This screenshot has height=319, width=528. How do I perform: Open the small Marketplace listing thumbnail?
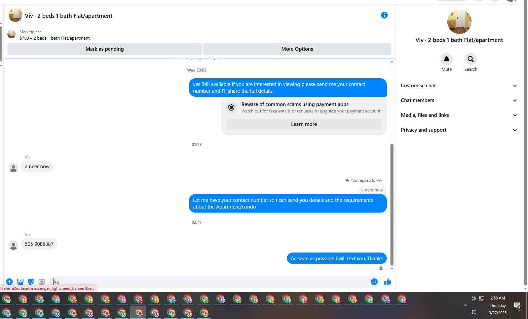(x=11, y=34)
